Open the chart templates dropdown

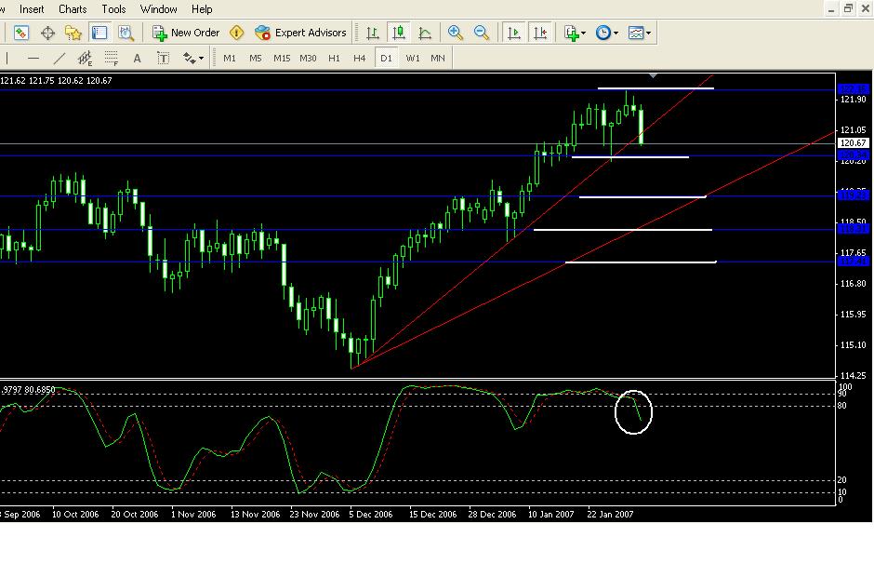click(x=640, y=33)
